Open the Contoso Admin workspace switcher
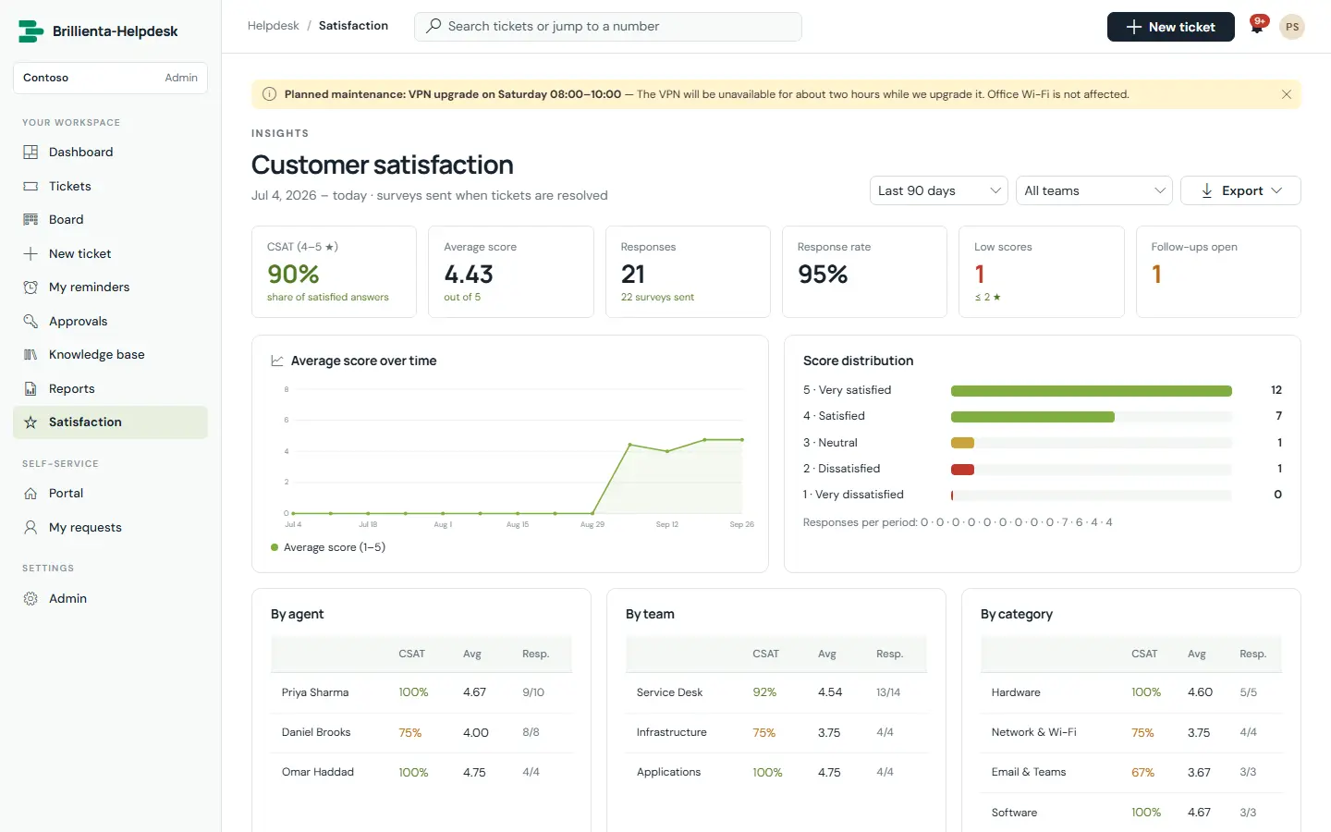This screenshot has width=1331, height=832. [110, 78]
